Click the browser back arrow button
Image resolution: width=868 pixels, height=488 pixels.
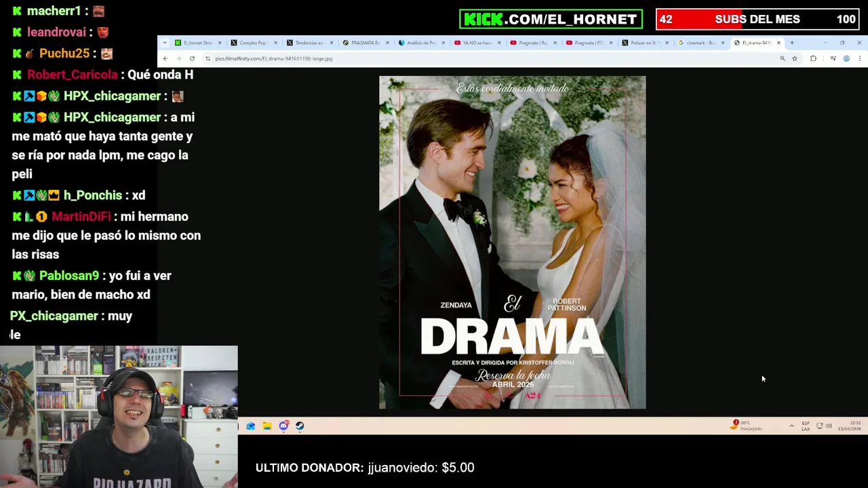pos(165,59)
